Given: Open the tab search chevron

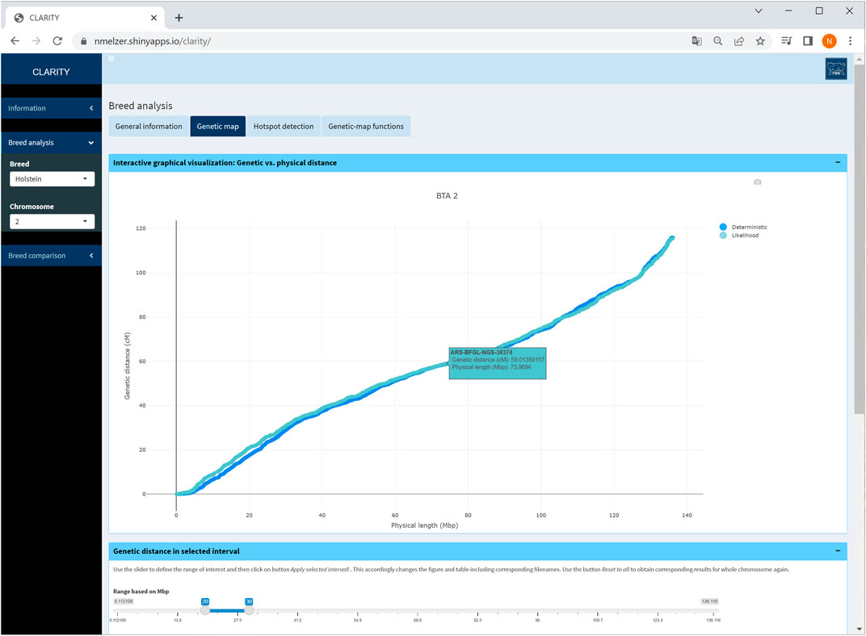Looking at the screenshot, I should point(759,10).
